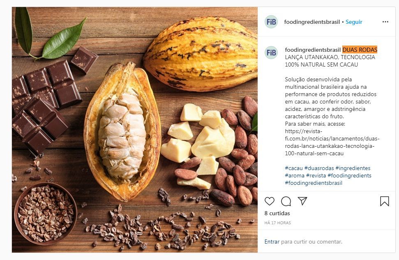Open the #cacau hashtag
The height and width of the screenshot is (260, 399).
point(294,168)
